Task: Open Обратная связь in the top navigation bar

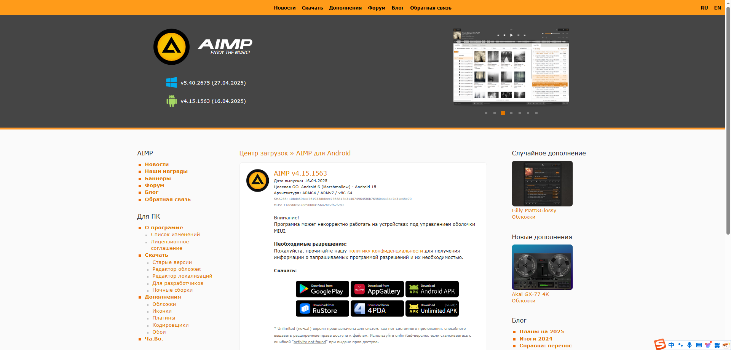Action: [x=431, y=8]
